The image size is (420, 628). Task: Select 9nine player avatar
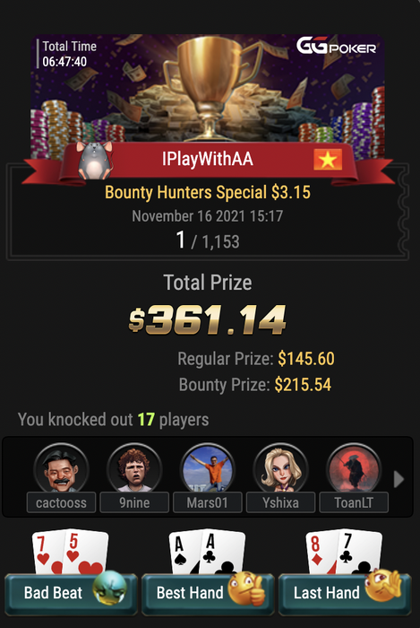(134, 468)
